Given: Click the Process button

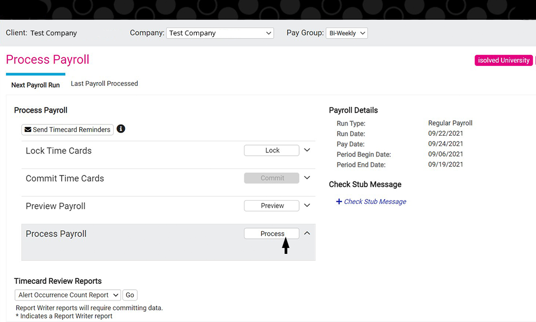Looking at the screenshot, I should pyautogui.click(x=272, y=233).
